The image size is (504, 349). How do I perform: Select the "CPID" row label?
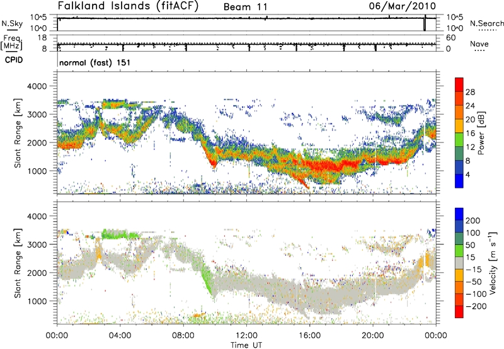coord(14,60)
